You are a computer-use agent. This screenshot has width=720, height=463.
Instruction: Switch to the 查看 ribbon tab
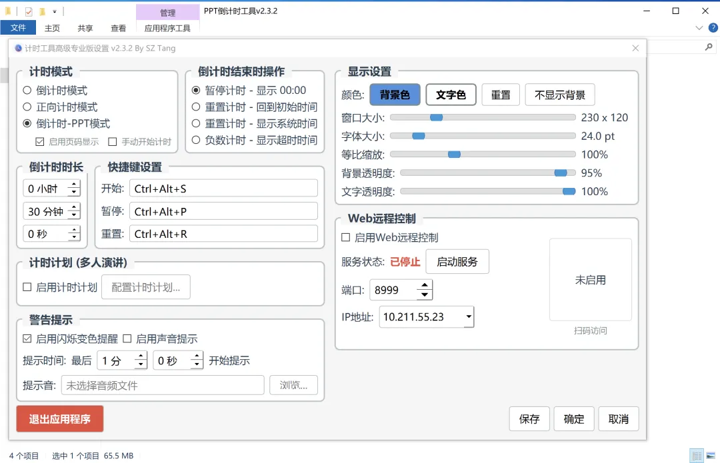point(118,29)
